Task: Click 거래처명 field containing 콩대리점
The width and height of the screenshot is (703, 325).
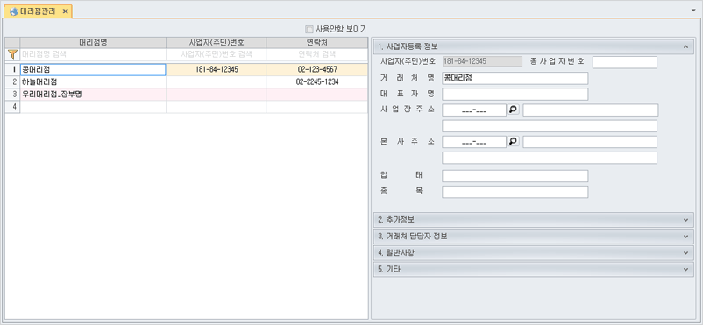Action: [515, 79]
